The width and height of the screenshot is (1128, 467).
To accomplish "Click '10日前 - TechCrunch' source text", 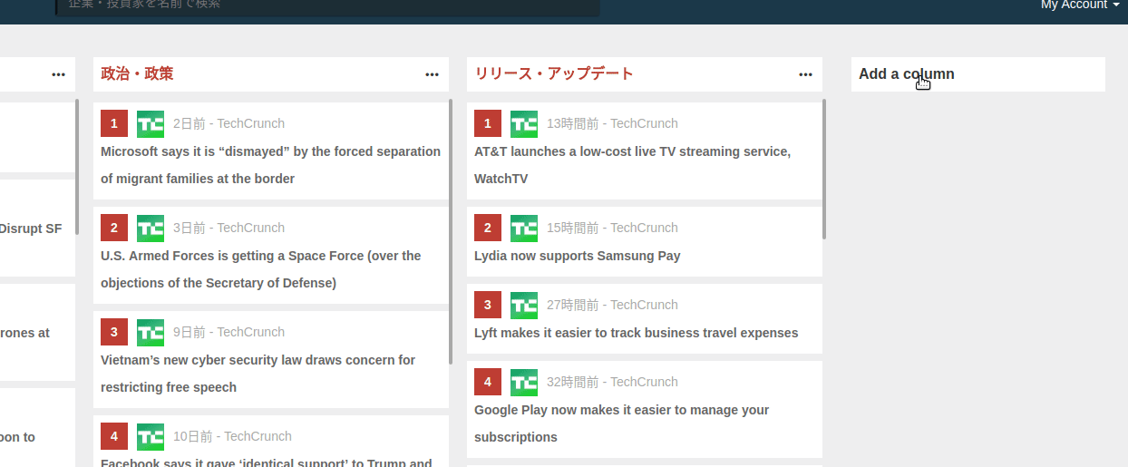I will (232, 436).
